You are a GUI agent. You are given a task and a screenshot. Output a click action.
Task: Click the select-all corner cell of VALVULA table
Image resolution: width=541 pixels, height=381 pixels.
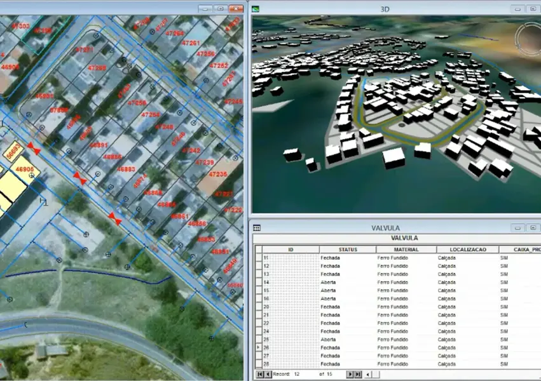click(259, 250)
